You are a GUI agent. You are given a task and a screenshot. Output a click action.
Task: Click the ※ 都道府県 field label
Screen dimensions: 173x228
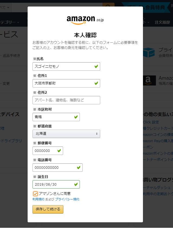coord(42,126)
